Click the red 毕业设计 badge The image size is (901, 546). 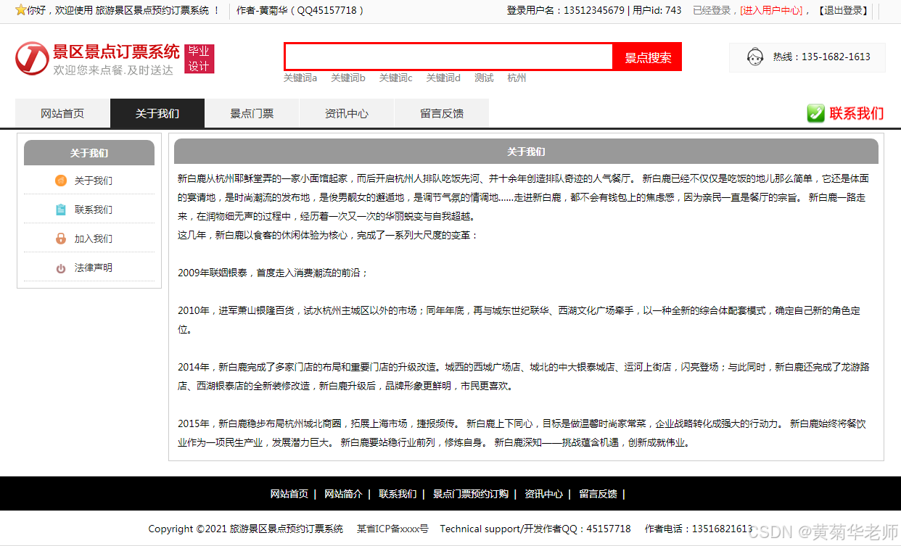tap(199, 59)
